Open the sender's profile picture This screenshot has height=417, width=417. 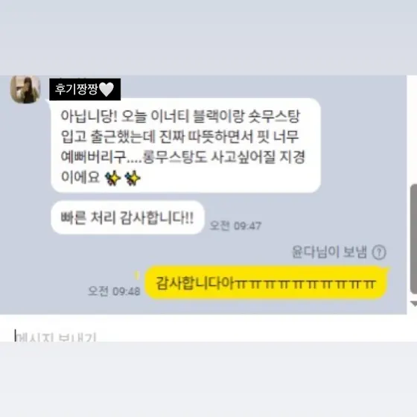(25, 89)
